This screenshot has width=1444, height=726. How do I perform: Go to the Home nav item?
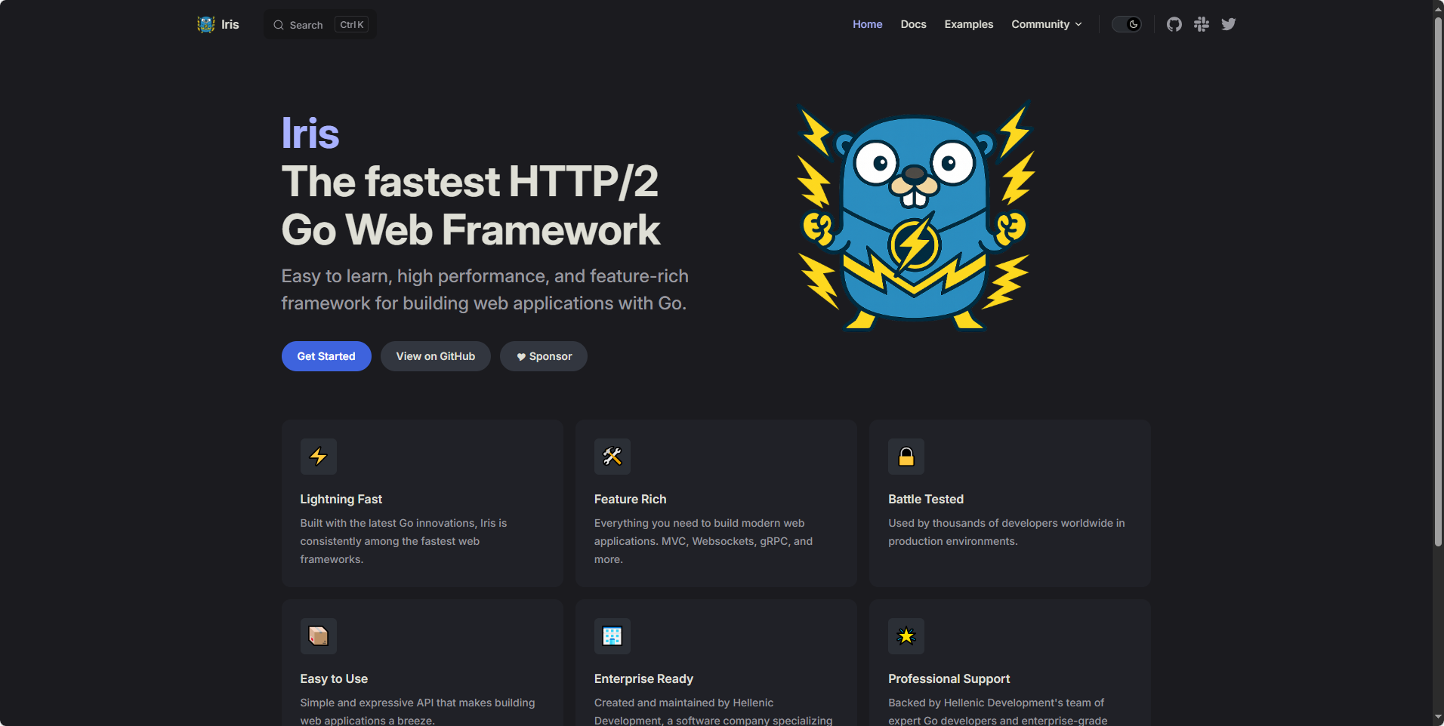867,24
